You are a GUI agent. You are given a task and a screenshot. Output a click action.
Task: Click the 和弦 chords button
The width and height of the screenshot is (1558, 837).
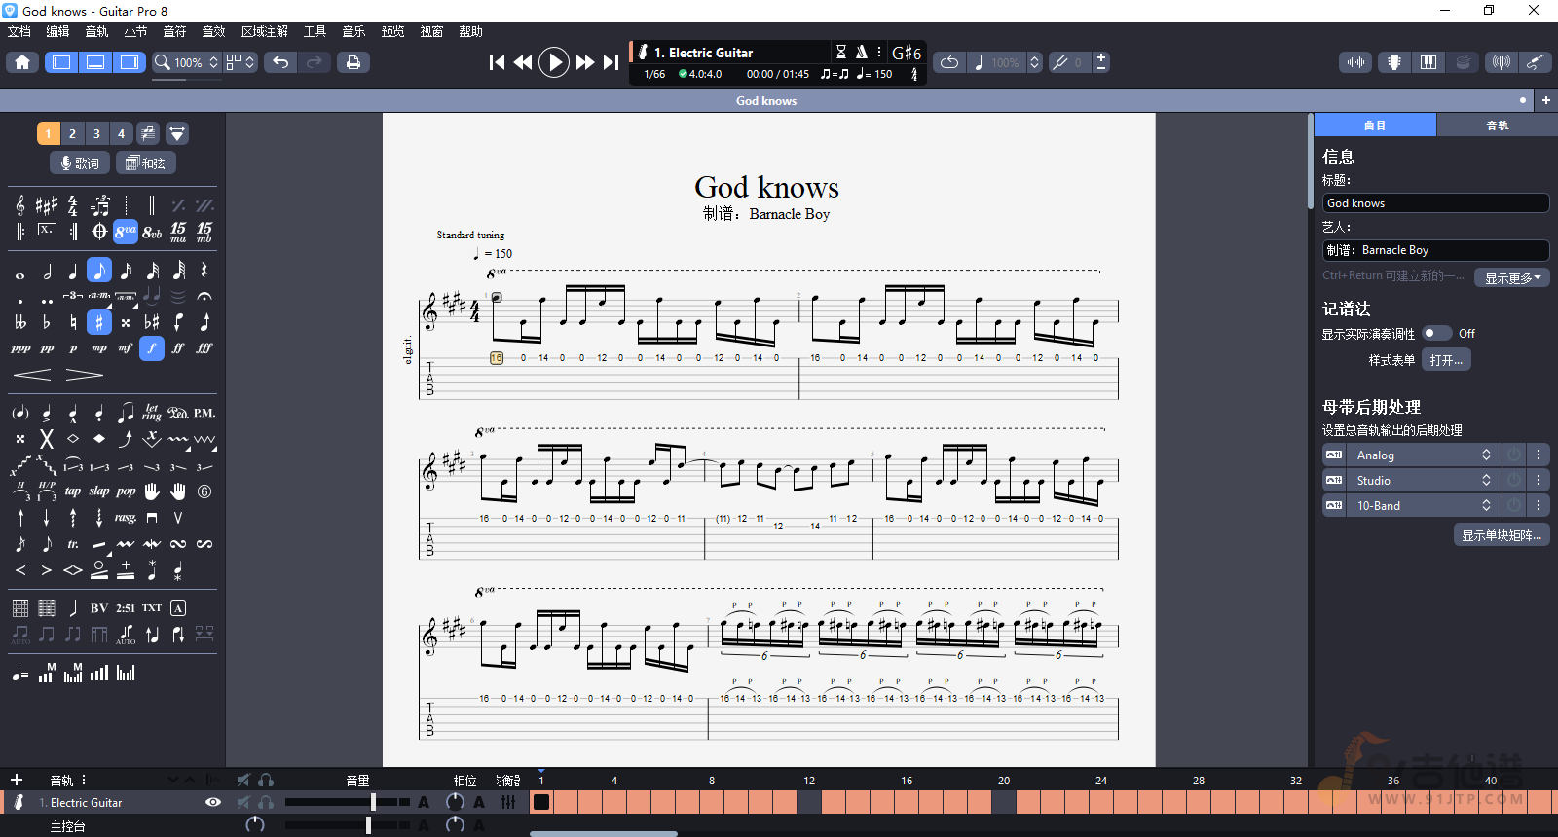(x=145, y=163)
